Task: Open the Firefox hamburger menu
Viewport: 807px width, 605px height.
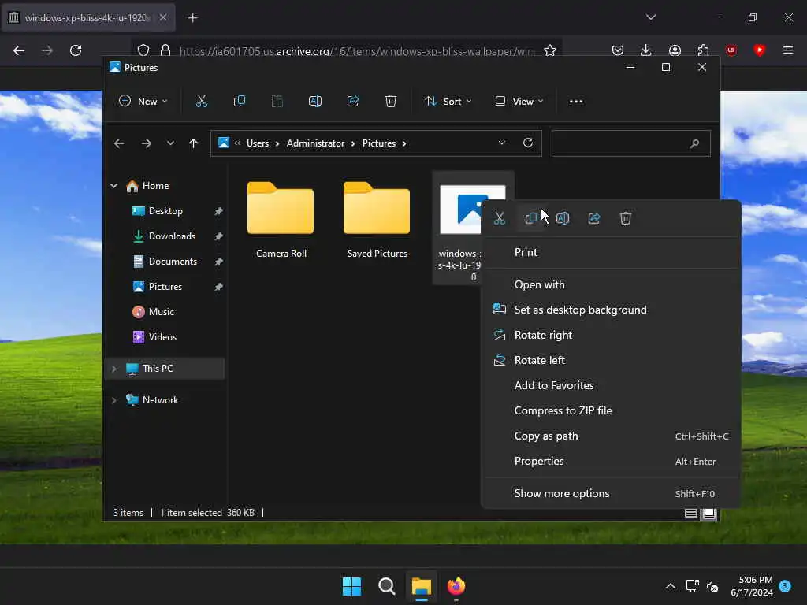Action: click(x=788, y=50)
